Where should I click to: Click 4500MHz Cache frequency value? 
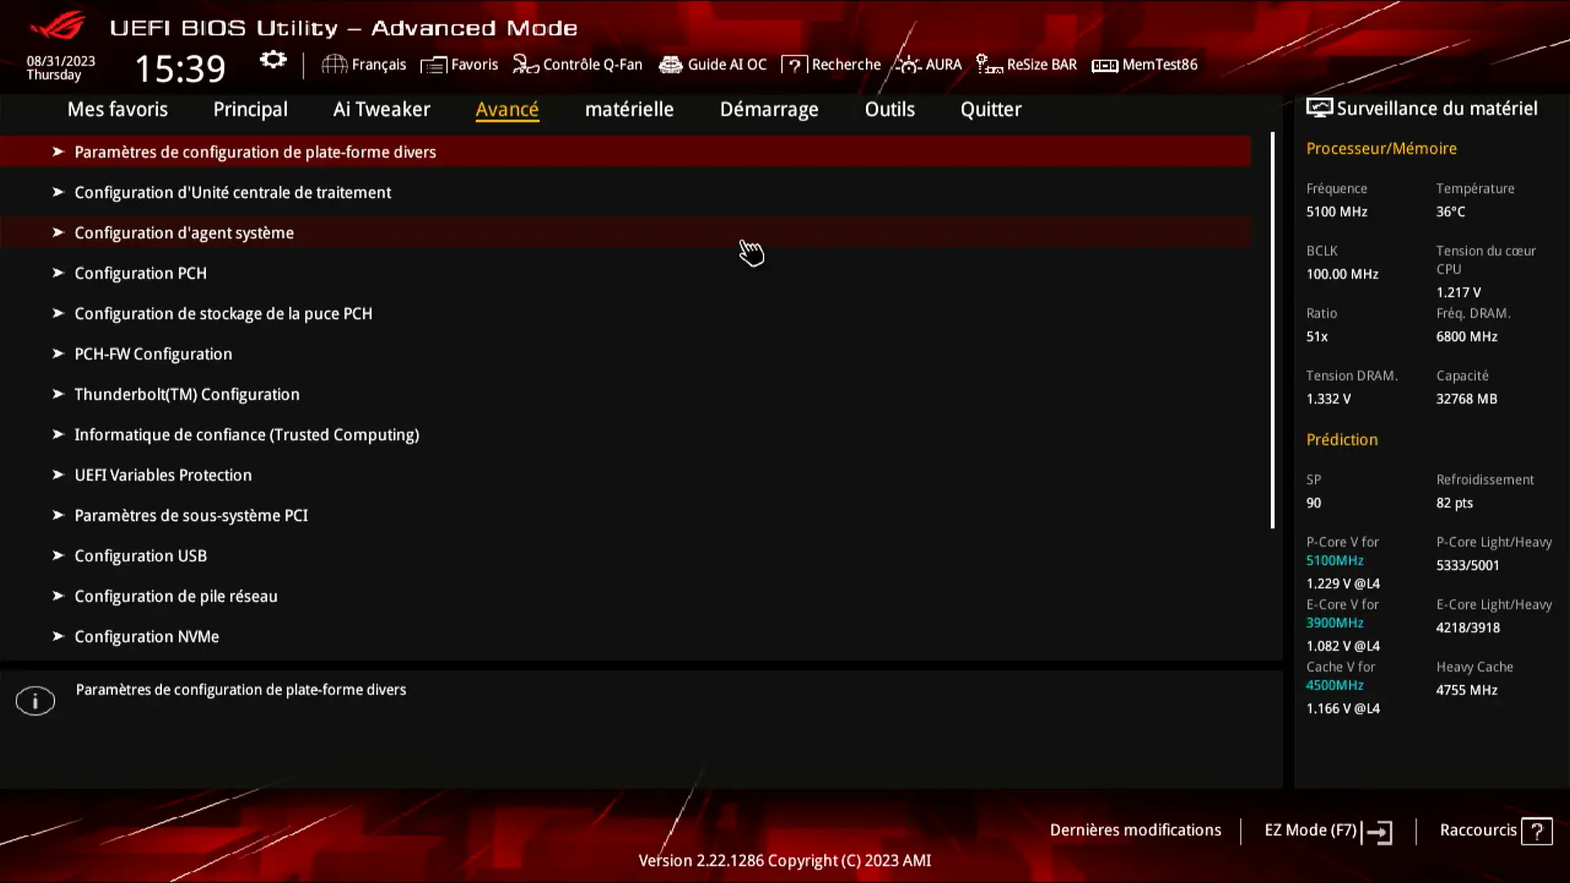(1334, 685)
